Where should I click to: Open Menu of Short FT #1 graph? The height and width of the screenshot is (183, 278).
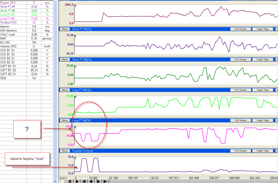(x=64, y=29)
